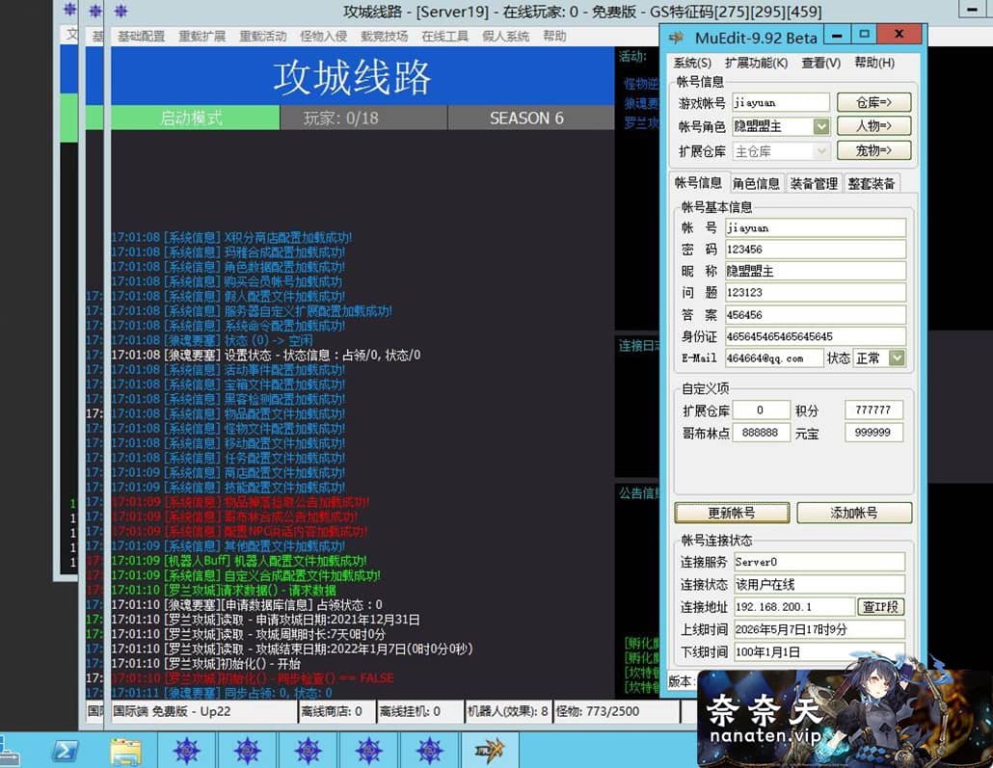
Task: Click the MuEdit taskbar icon
Action: [490, 751]
